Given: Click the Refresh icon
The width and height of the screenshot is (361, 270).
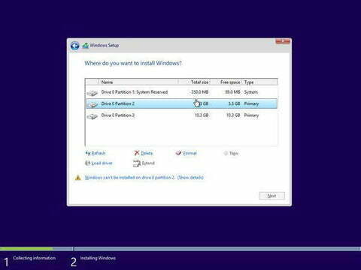Looking at the screenshot, I should (x=88, y=153).
